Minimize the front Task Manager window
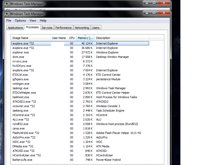 tap(147, 13)
